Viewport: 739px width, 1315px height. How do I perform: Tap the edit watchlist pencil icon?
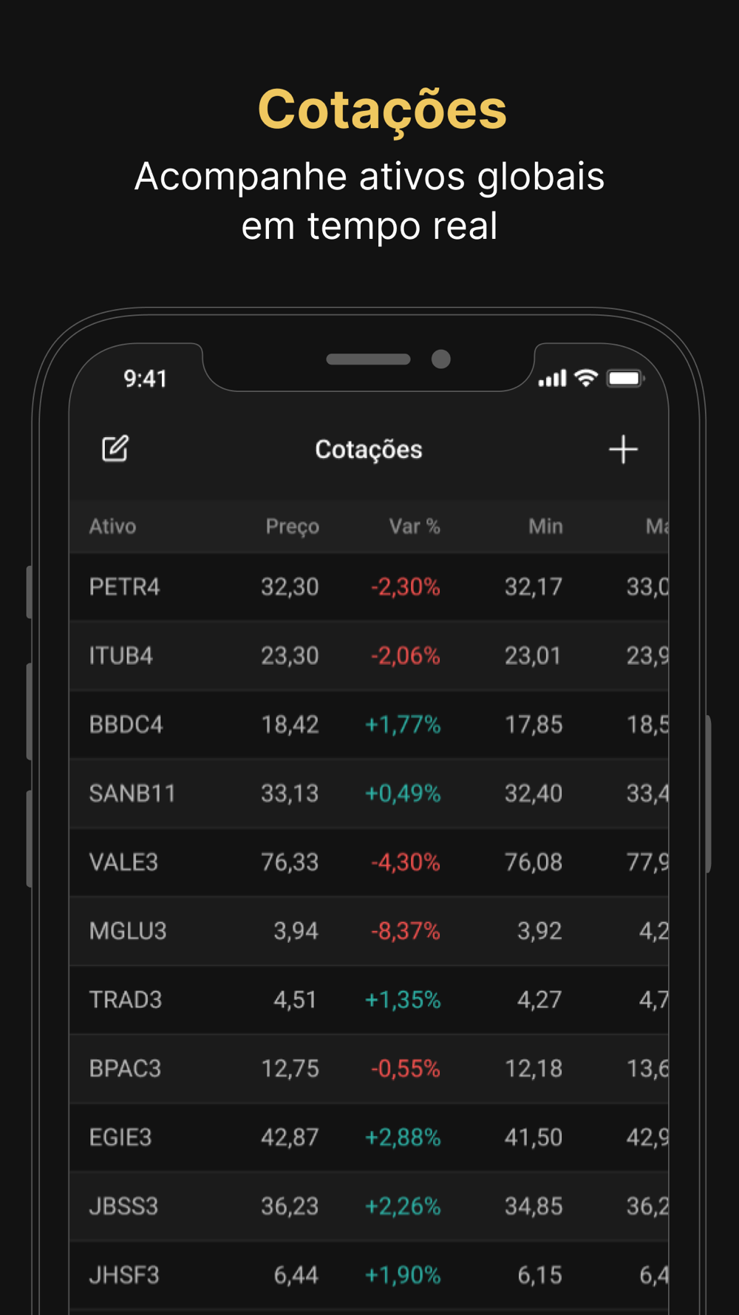click(x=115, y=449)
